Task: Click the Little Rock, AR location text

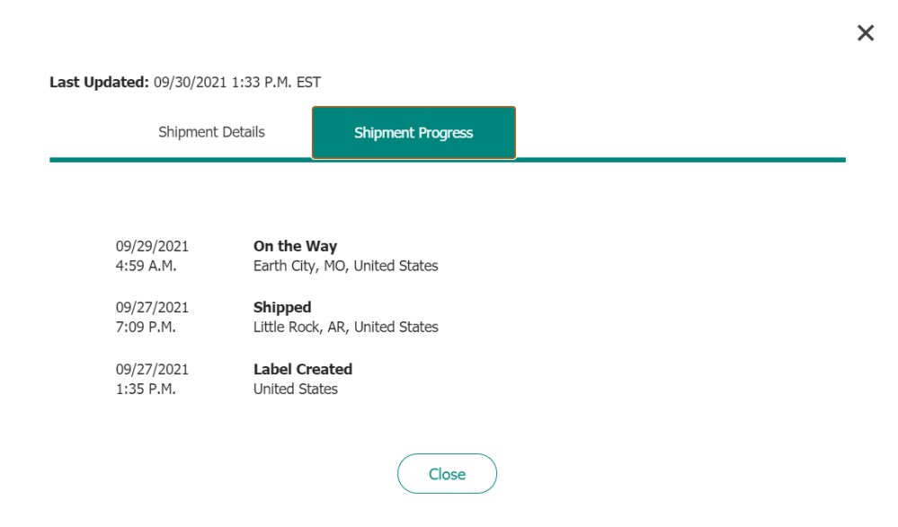Action: click(346, 327)
